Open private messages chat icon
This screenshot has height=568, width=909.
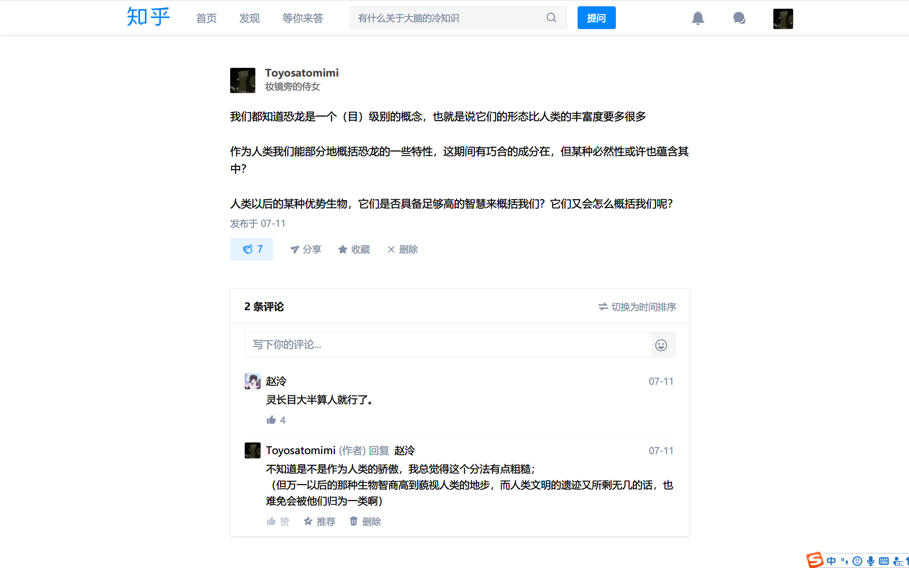click(739, 18)
